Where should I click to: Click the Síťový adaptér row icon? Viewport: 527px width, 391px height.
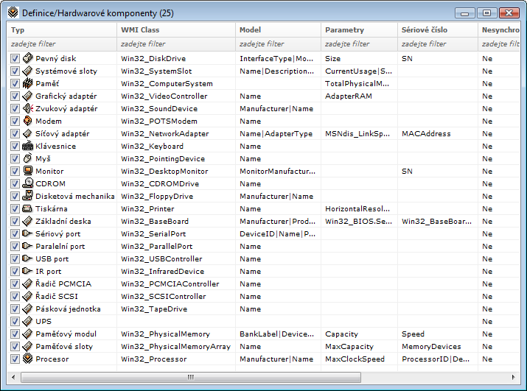coord(27,133)
